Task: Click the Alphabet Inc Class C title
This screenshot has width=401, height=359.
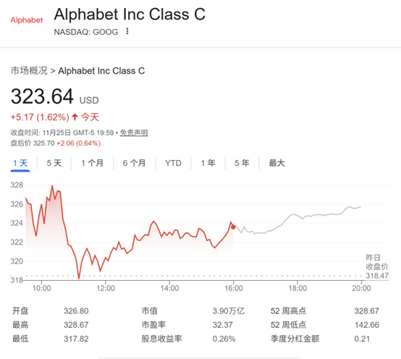Action: pyautogui.click(x=130, y=14)
